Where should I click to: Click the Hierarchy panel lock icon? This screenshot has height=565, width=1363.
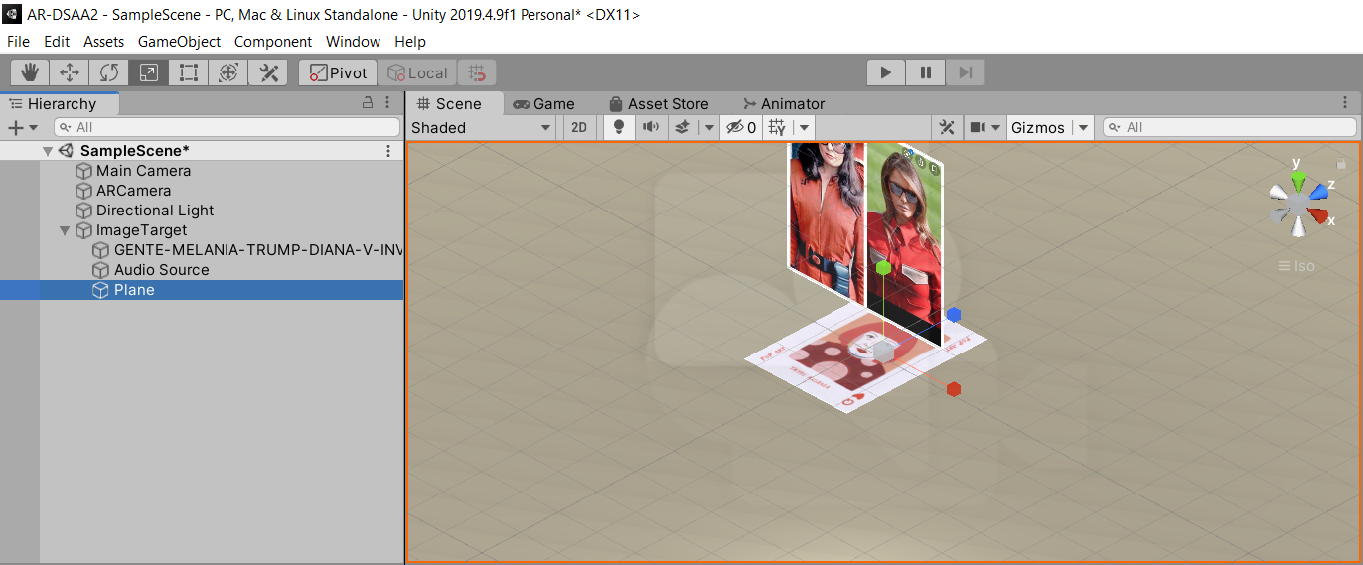coord(368,103)
